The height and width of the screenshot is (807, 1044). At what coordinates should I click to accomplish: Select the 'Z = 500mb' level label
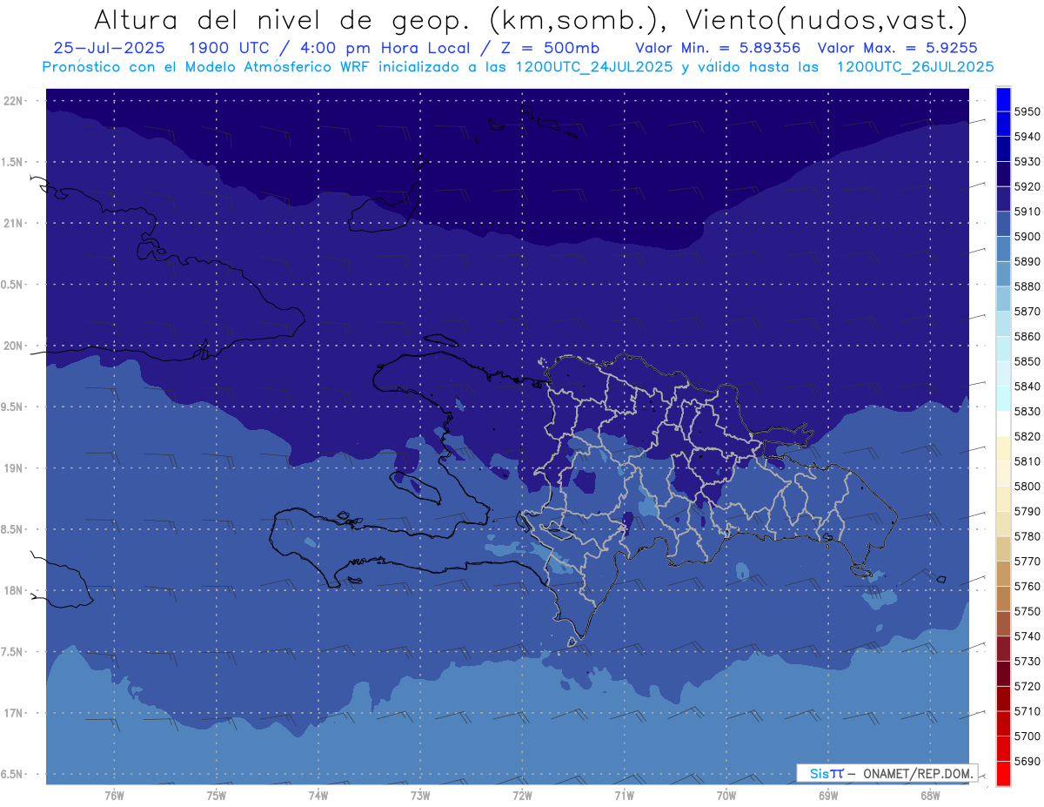[x=550, y=48]
